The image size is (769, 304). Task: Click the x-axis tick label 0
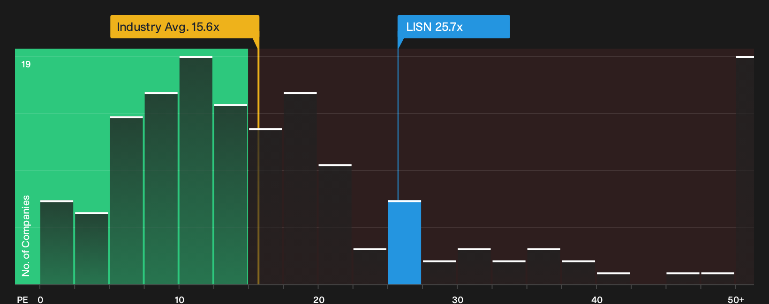[40, 300]
